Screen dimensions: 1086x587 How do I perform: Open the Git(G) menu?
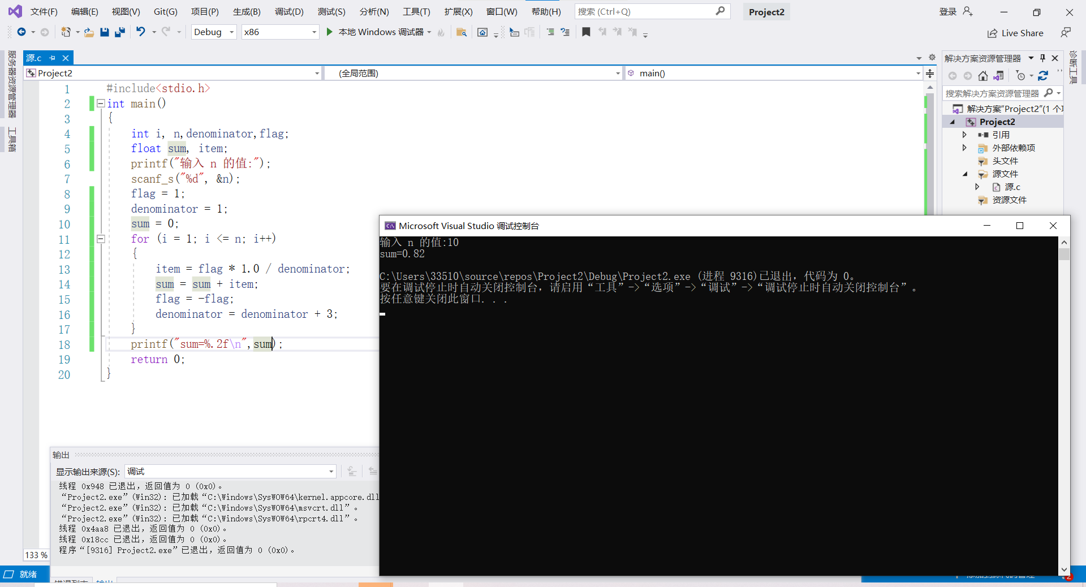pos(165,12)
